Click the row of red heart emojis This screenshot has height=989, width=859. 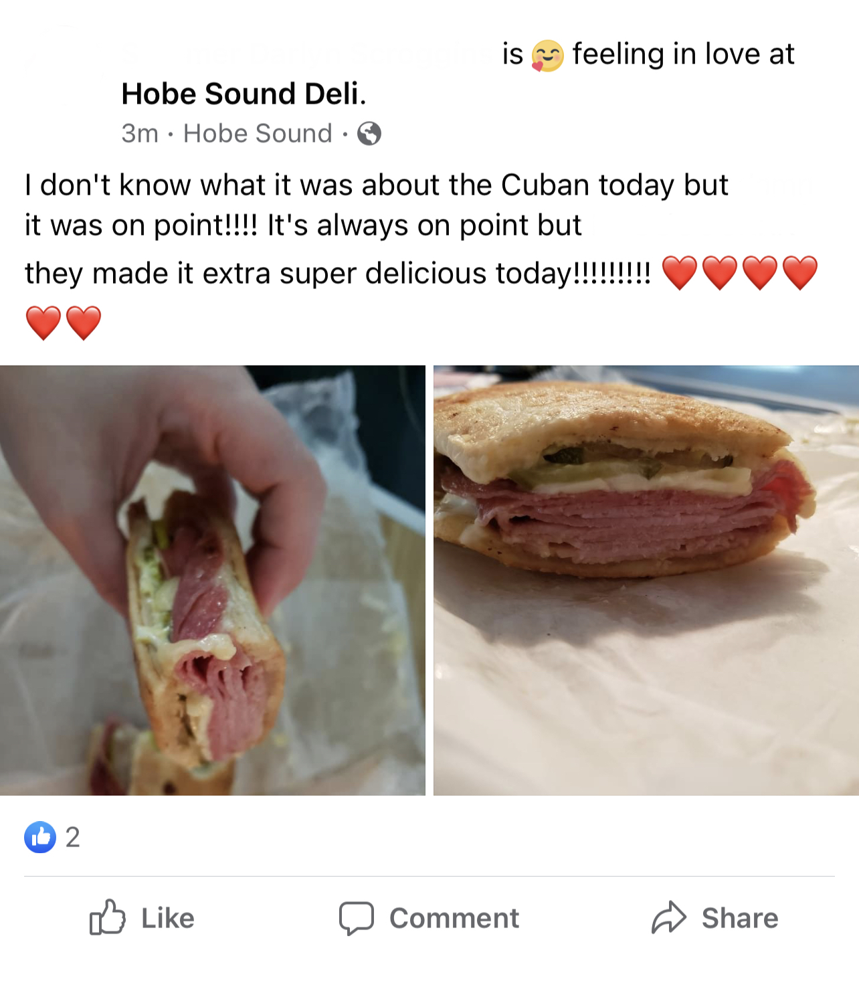pos(740,273)
